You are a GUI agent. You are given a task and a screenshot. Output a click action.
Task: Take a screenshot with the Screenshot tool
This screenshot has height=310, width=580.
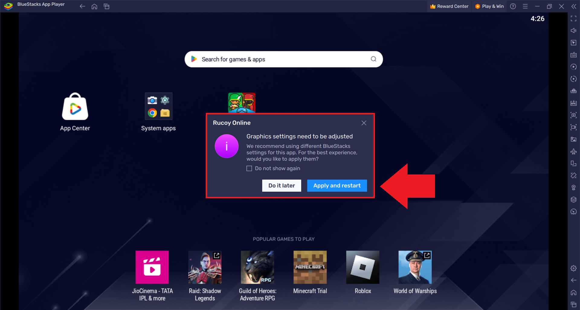(573, 115)
